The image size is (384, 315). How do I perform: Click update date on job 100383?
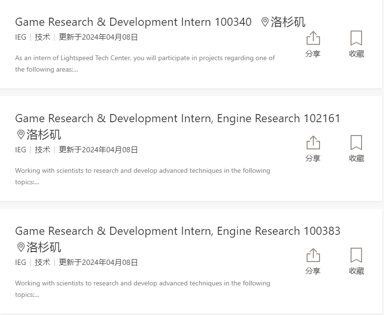98,262
